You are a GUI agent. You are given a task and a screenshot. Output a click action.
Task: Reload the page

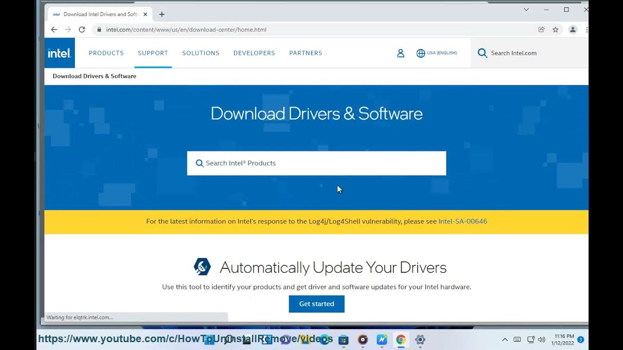(82, 30)
